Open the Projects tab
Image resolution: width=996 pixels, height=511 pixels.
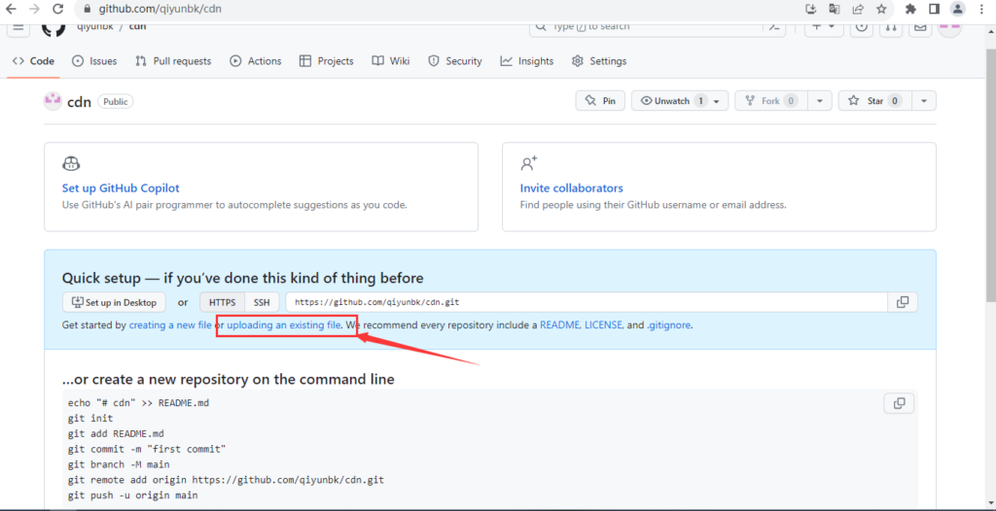[327, 61]
